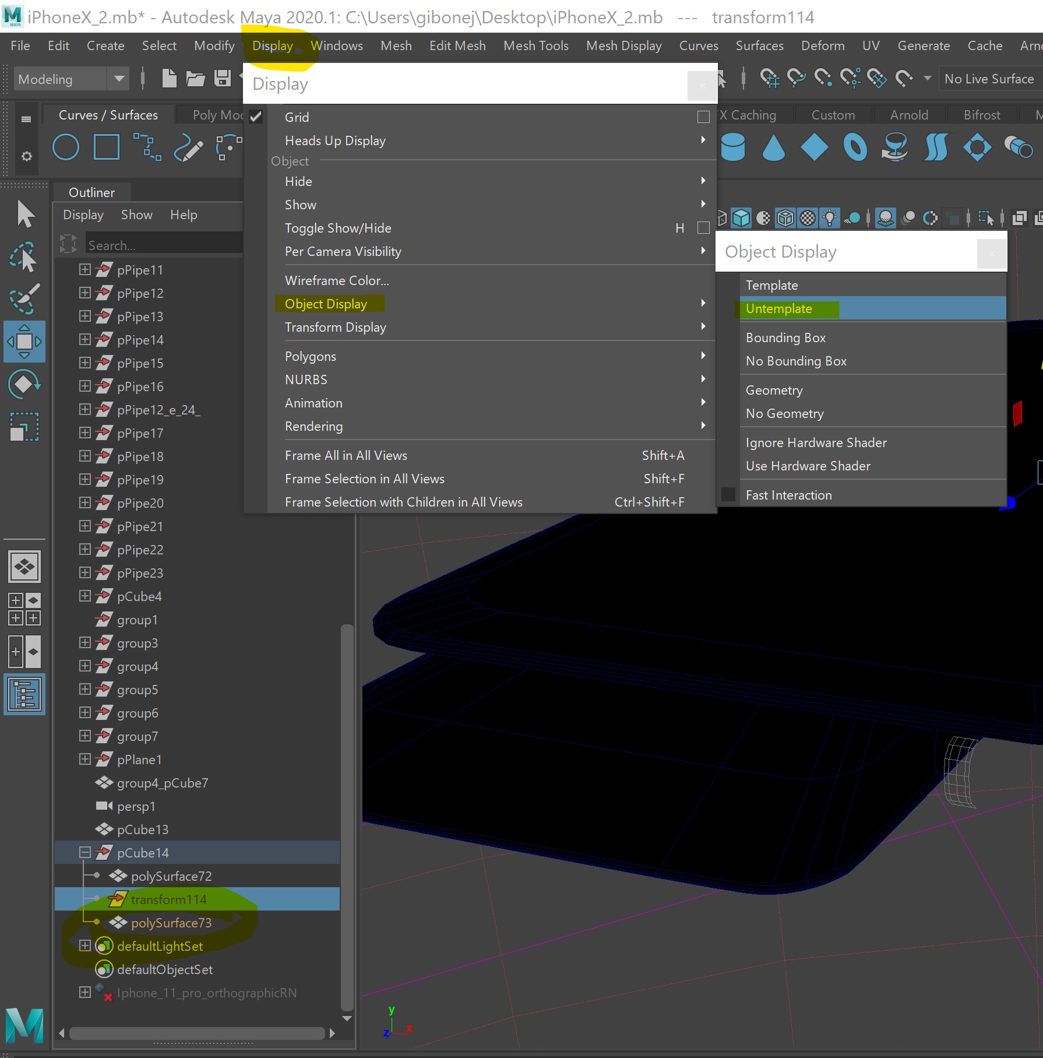The image size is (1043, 1058).
Task: Expand the pCube4 outliner item
Action: tap(84, 596)
